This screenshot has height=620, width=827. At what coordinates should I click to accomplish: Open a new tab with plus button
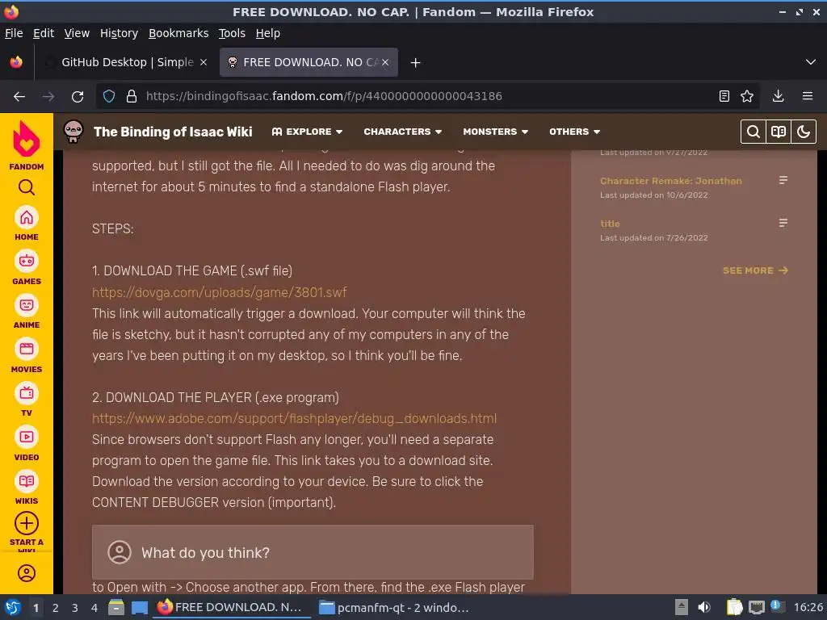click(x=416, y=63)
